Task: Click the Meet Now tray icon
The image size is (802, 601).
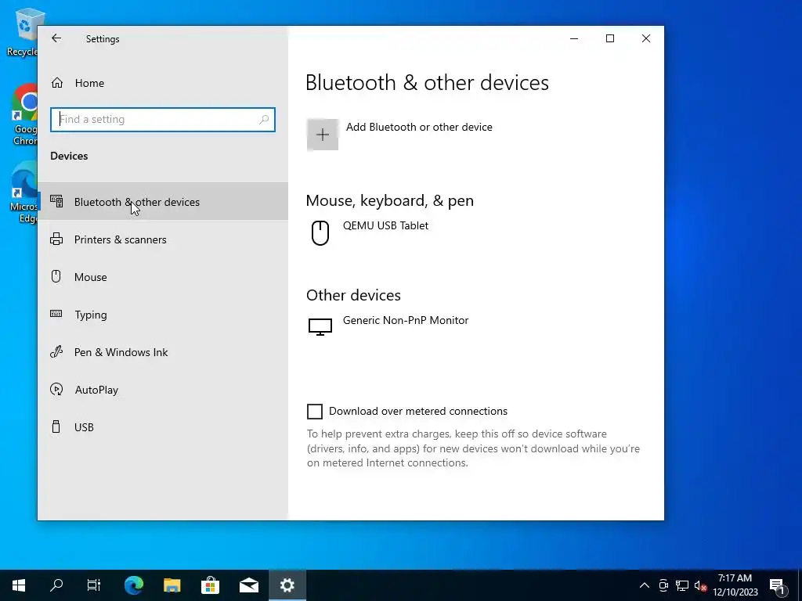Action: point(663,585)
